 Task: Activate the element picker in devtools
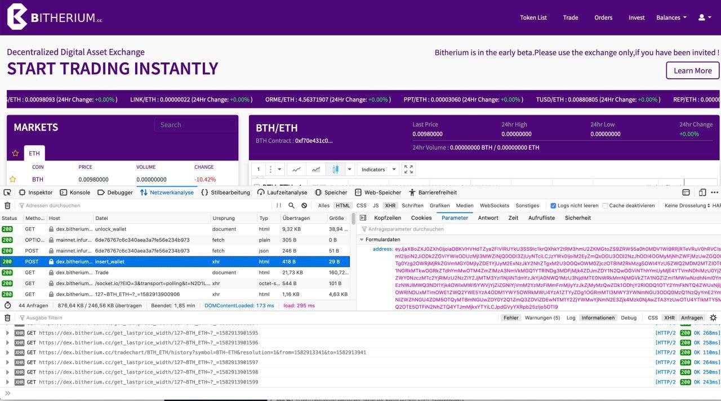pos(7,192)
